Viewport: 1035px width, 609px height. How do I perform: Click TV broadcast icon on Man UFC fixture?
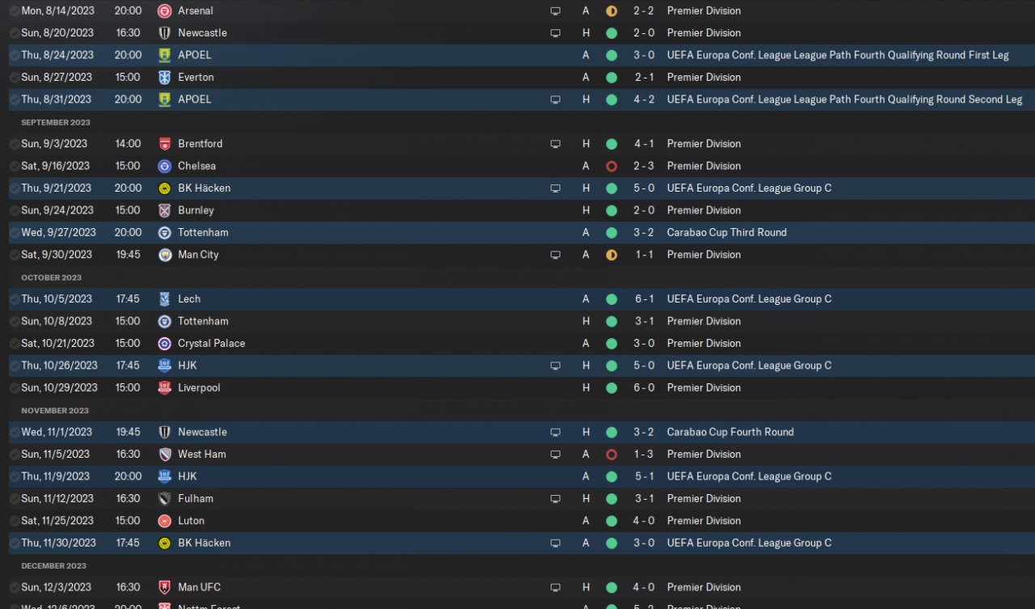556,588
